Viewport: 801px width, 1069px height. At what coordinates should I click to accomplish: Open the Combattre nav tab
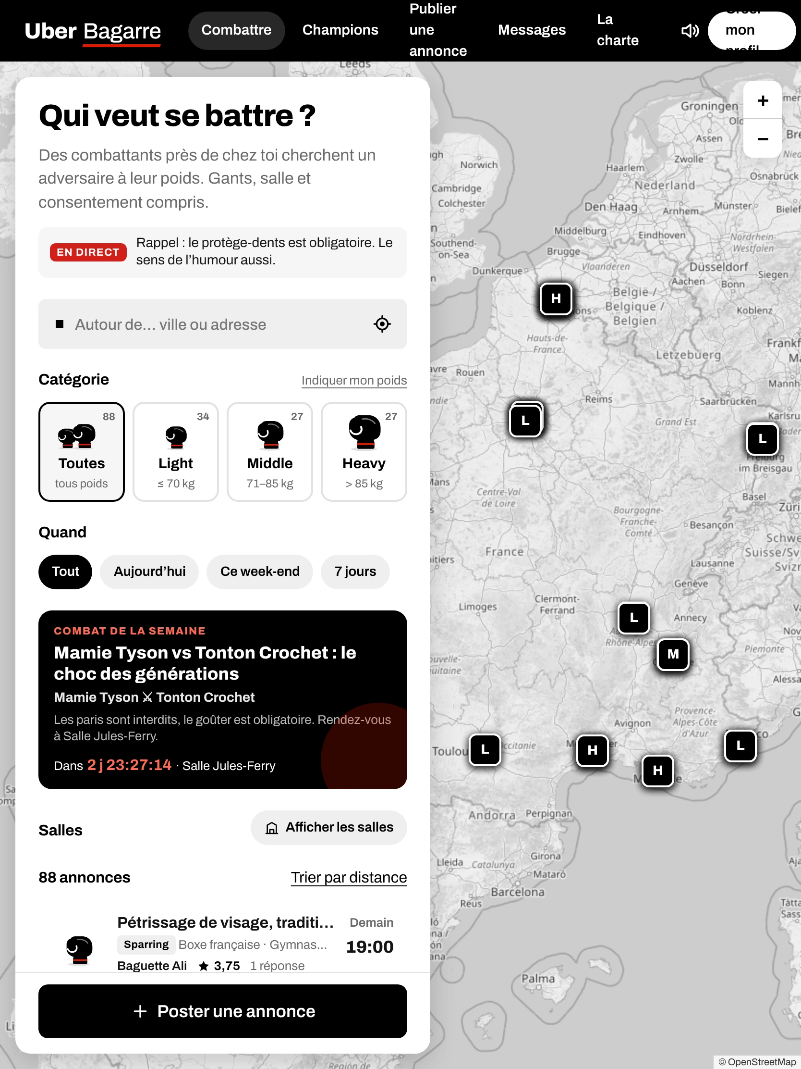click(x=237, y=30)
